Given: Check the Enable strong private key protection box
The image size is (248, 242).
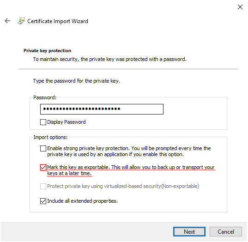Looking at the screenshot, I should click(x=43, y=149).
